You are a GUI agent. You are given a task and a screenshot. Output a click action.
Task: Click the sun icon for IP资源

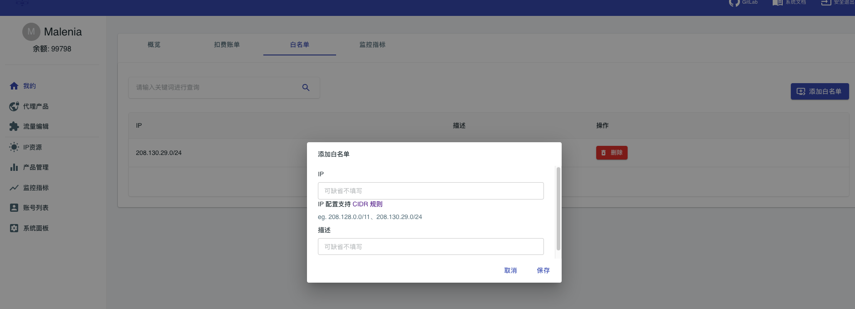[x=14, y=147]
